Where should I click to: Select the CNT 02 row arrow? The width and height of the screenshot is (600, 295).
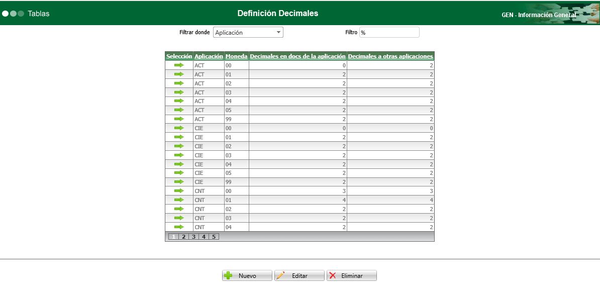[179, 209]
